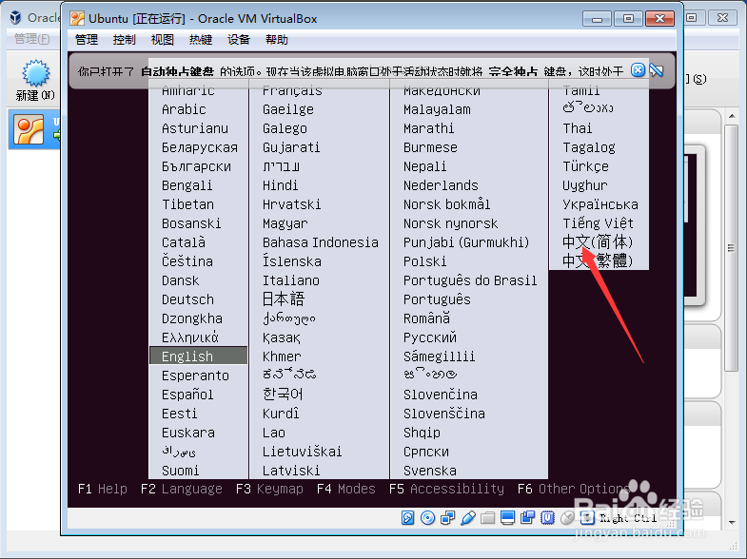747x559 pixels.
Task: Open the 管理(F) menu in background Manager window
Action: tap(32, 39)
